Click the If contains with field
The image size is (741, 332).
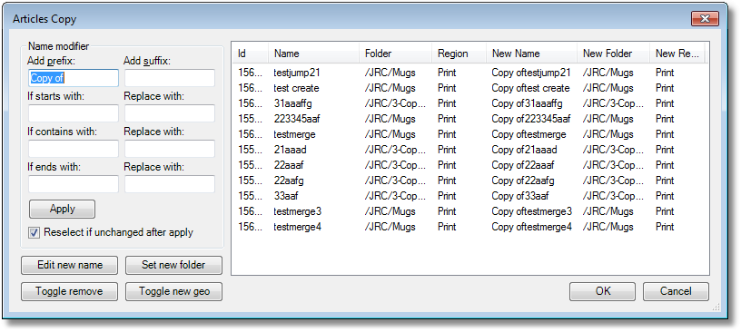click(74, 149)
